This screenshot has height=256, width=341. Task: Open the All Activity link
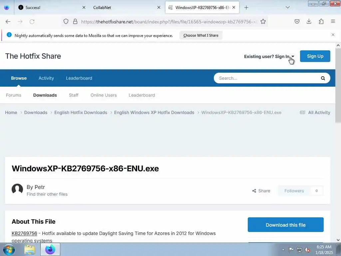(315, 112)
